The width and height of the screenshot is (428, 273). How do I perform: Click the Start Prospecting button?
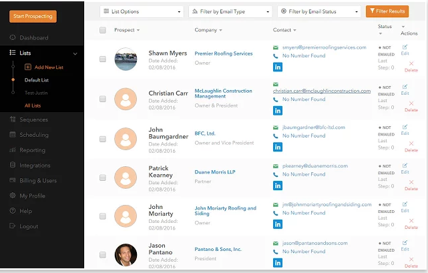[x=33, y=17]
